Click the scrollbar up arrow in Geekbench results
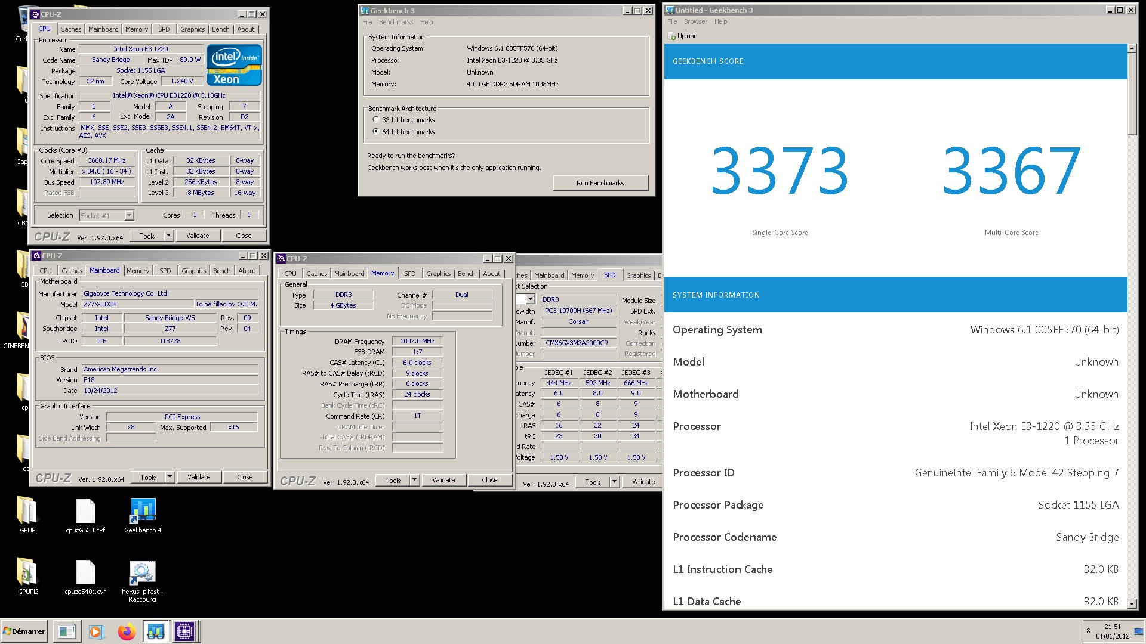The width and height of the screenshot is (1146, 644). (x=1132, y=48)
